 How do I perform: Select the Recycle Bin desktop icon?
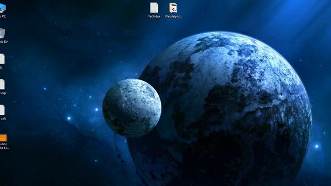pyautogui.click(x=2, y=33)
